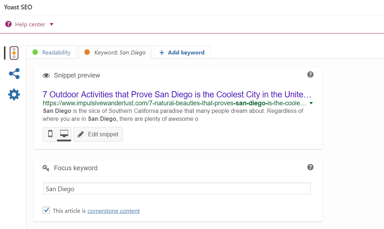Open the advanced settings gear icon
The height and width of the screenshot is (229, 384).
(14, 95)
